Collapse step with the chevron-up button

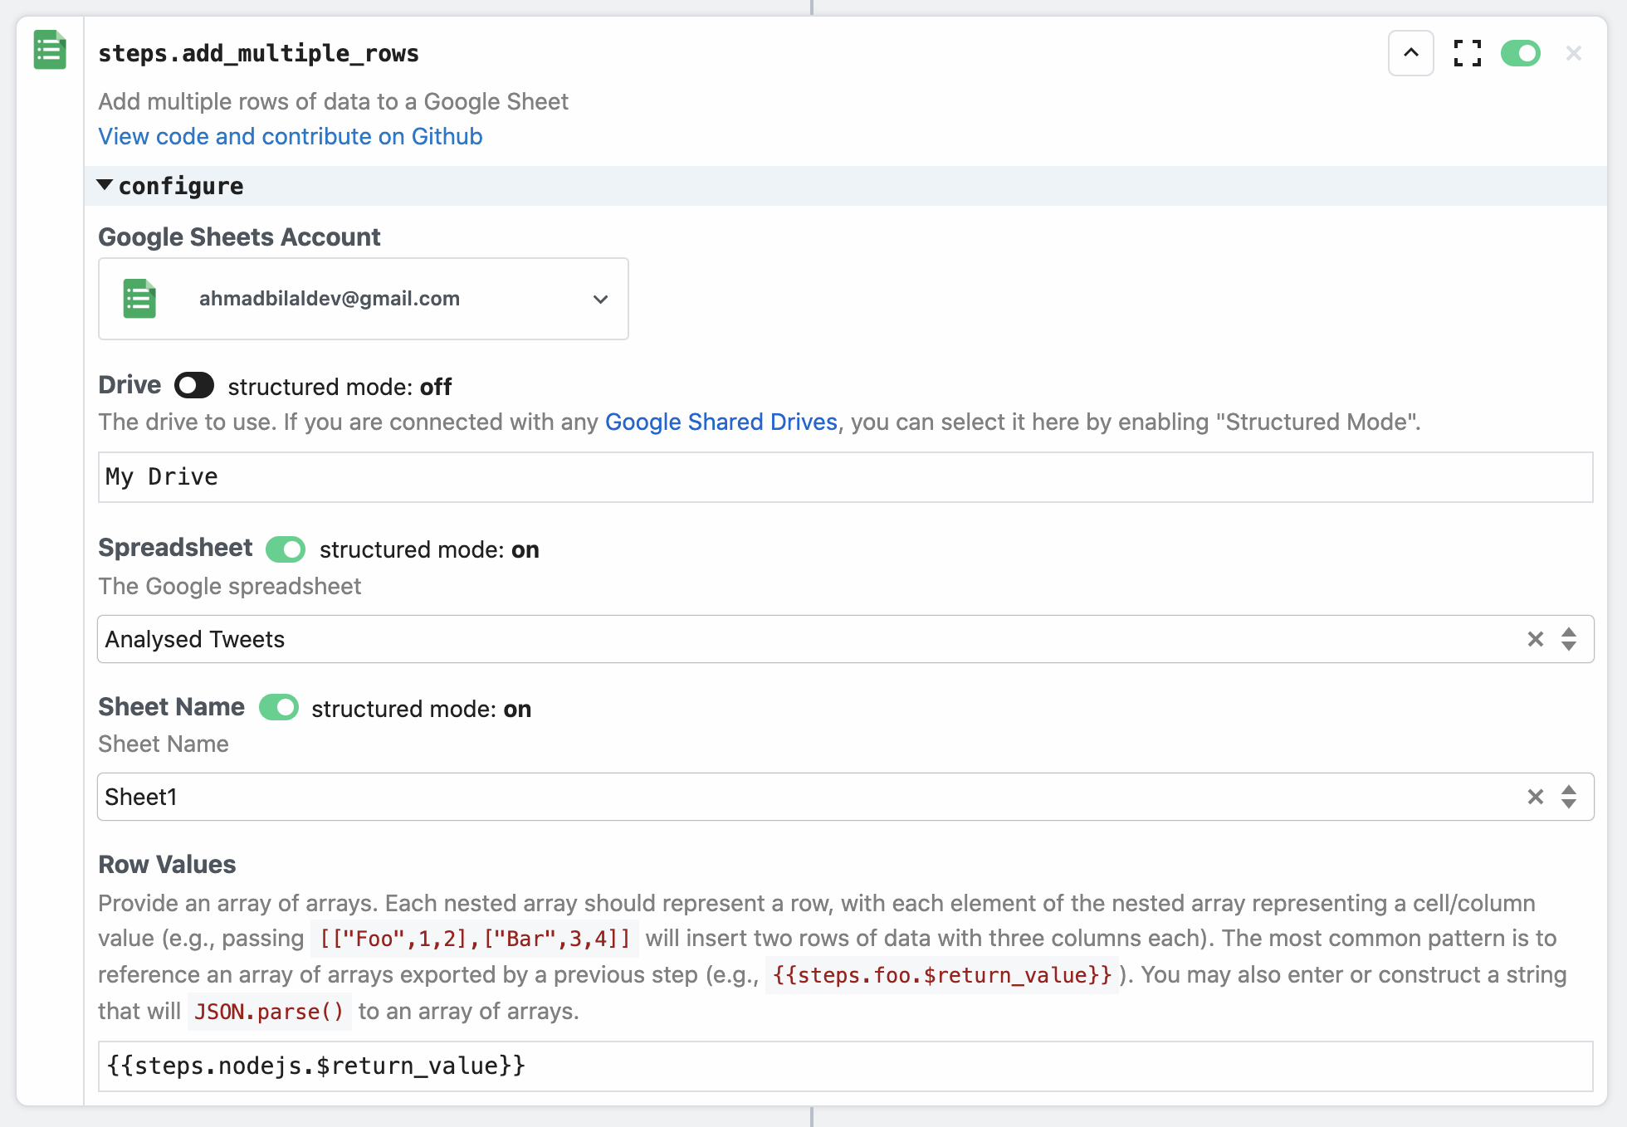pos(1410,53)
